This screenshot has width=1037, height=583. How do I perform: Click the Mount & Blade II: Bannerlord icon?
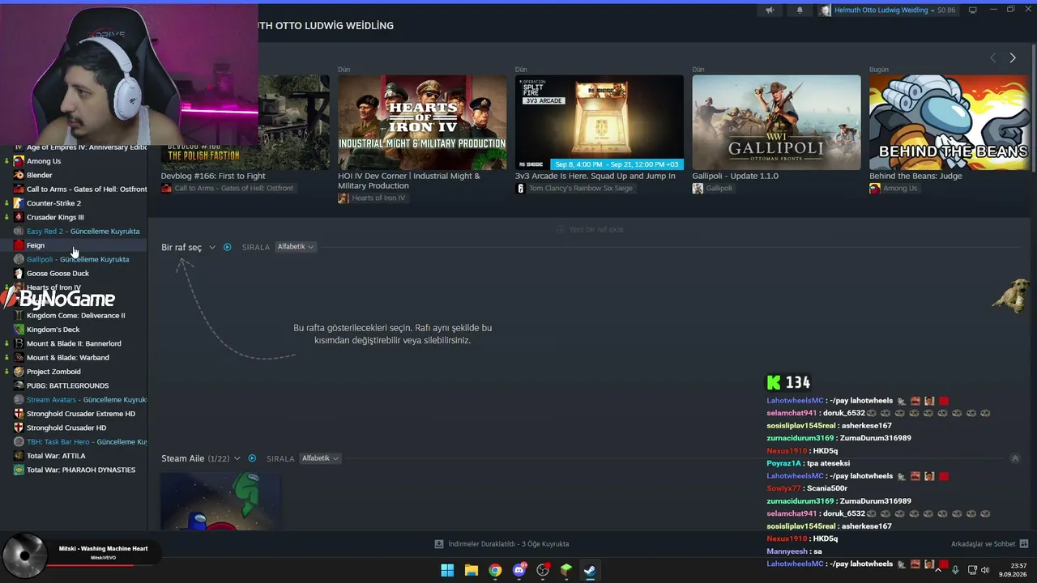pyautogui.click(x=19, y=343)
